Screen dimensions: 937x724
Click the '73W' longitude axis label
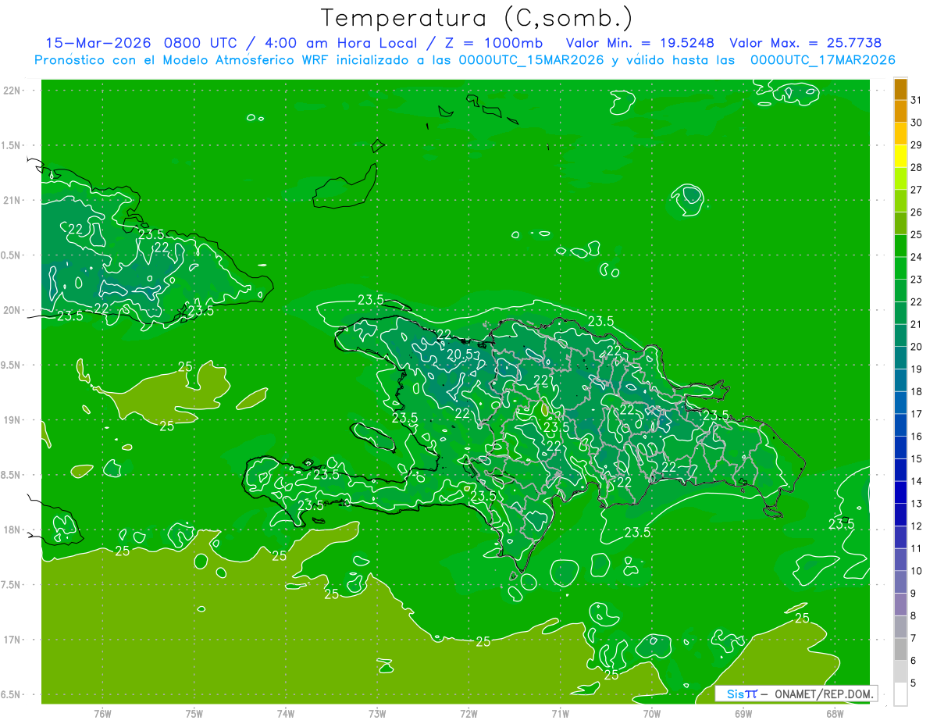coord(377,713)
